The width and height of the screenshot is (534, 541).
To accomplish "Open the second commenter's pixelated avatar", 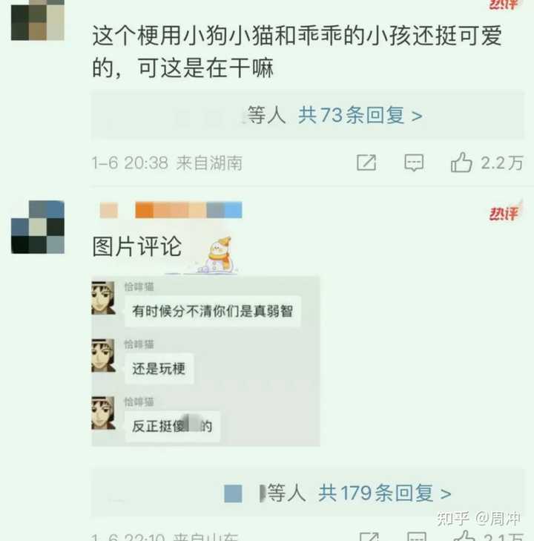I will coord(38,227).
